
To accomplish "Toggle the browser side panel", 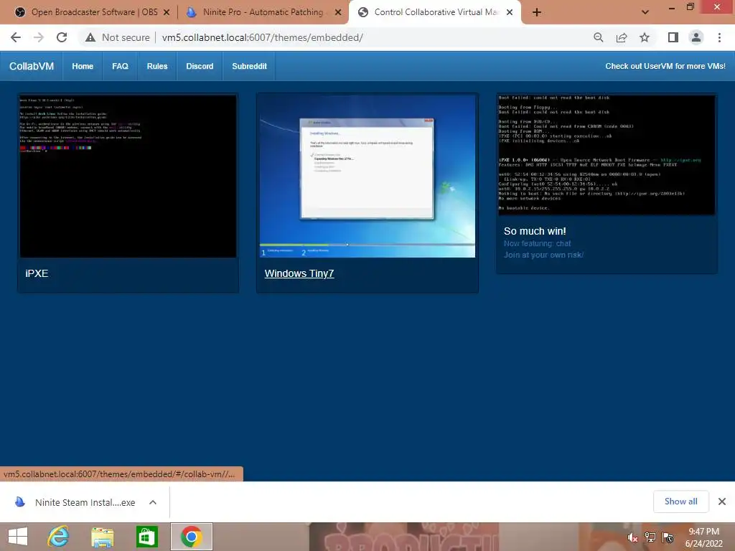I will [673, 37].
